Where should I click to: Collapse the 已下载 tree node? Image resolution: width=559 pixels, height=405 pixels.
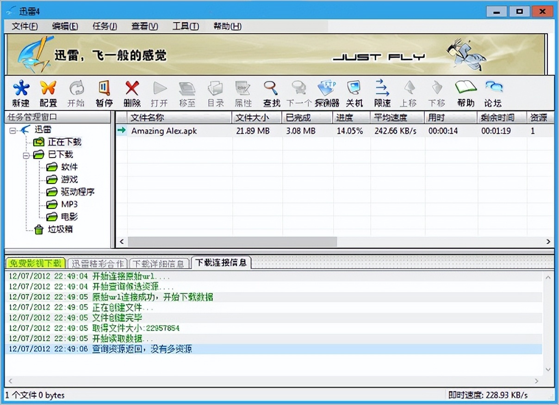[x=26, y=155]
